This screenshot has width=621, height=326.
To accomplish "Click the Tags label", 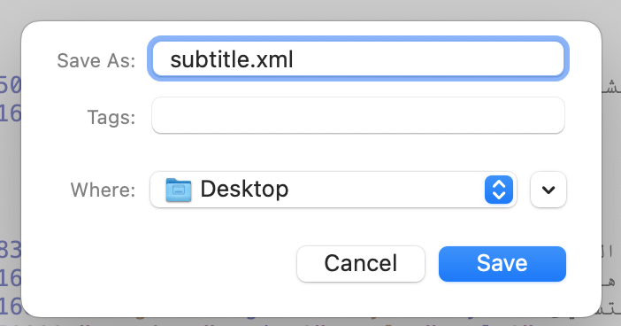I will click(111, 118).
